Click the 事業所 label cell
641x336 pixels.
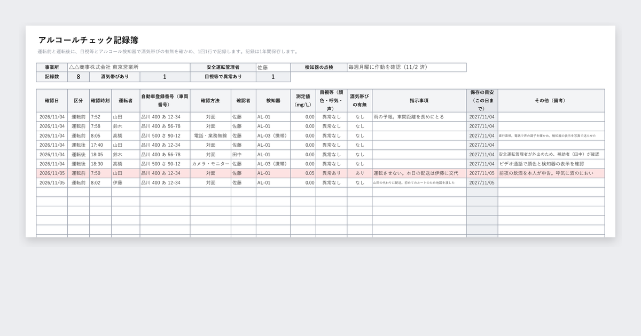point(52,68)
